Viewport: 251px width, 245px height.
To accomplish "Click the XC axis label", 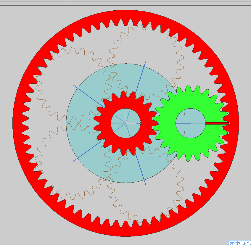I will click(139, 122).
